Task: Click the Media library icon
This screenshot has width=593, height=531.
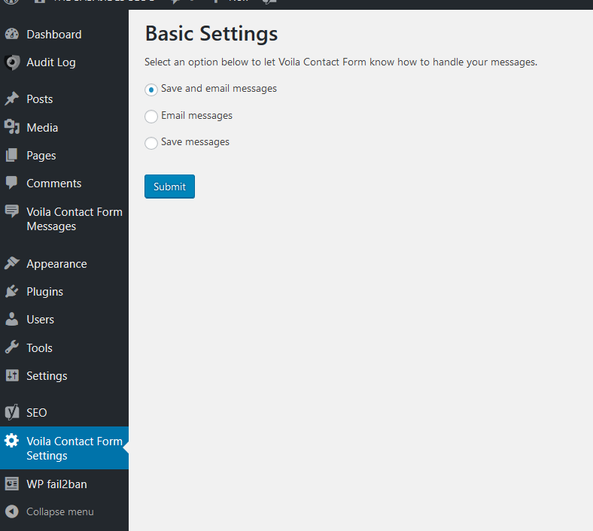Action: [11, 127]
